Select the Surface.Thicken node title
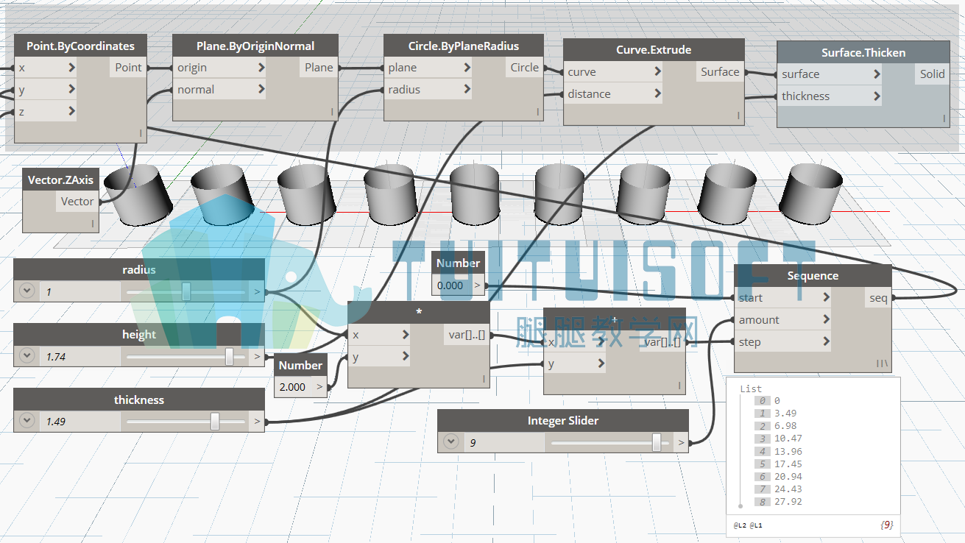Image resolution: width=965 pixels, height=543 pixels. [x=863, y=53]
